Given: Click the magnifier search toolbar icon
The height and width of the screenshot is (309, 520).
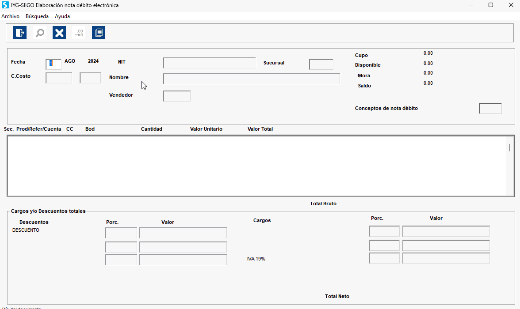Looking at the screenshot, I should coord(40,33).
